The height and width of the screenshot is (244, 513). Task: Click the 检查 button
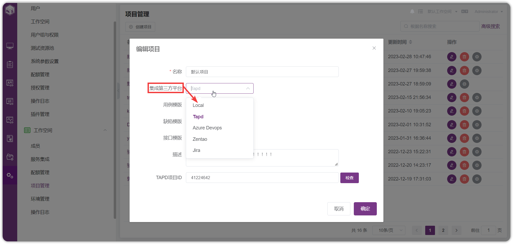[x=349, y=178]
